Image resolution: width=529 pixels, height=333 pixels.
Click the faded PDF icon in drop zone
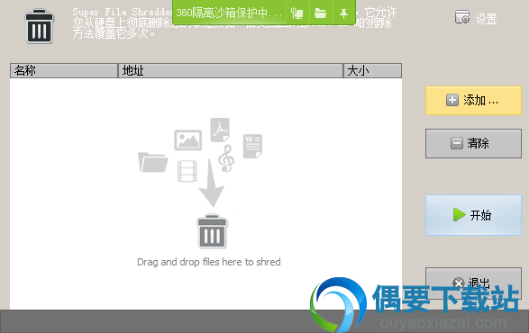point(220,130)
